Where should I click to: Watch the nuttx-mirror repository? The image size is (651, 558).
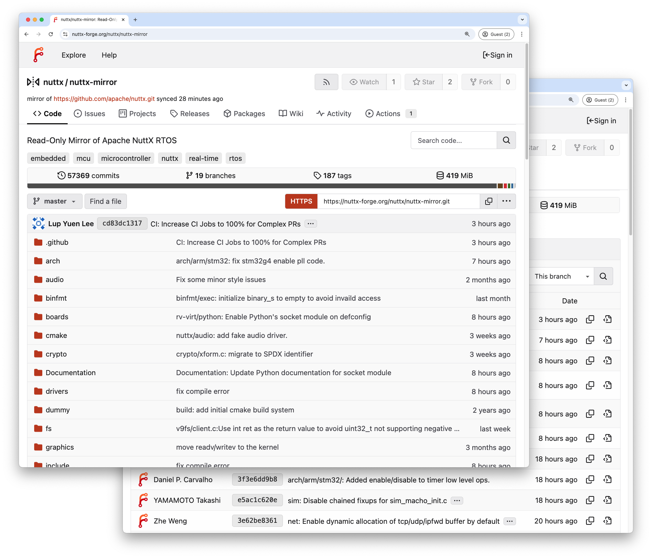pos(364,82)
